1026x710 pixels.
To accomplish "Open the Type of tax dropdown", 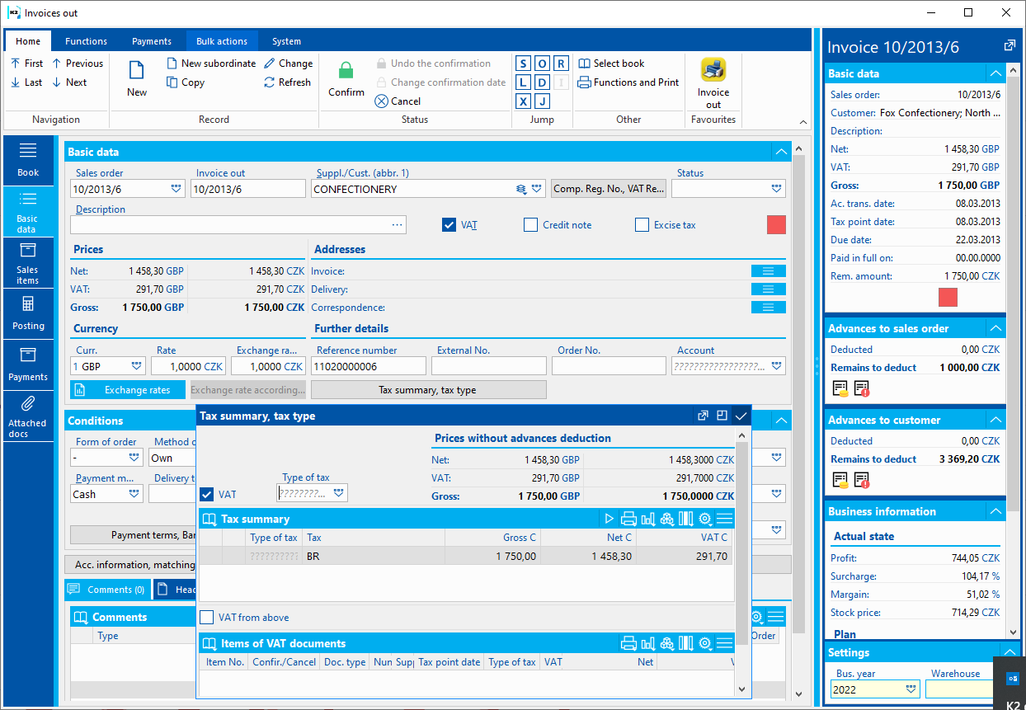I will 339,493.
